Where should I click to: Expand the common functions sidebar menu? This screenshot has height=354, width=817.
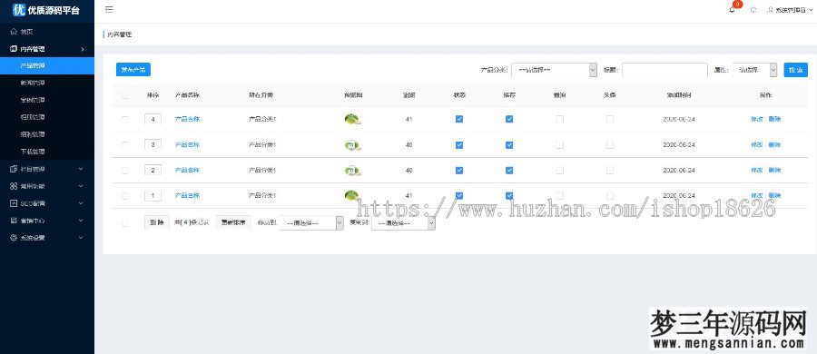point(47,186)
